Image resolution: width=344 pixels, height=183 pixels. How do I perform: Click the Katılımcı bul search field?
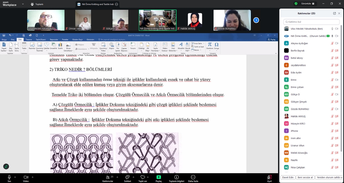[311, 21]
